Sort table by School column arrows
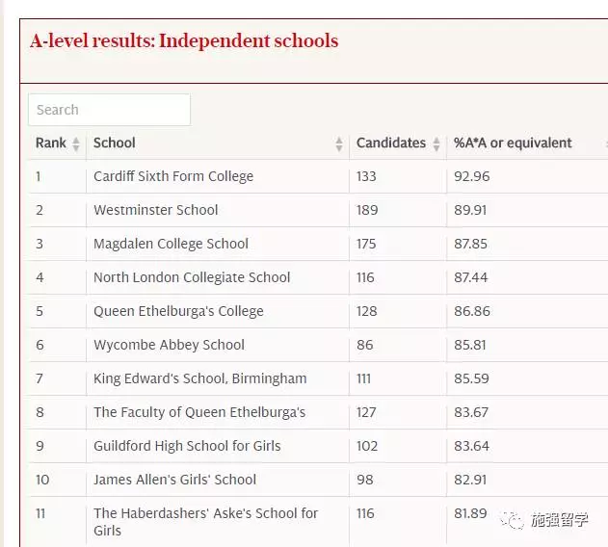The height and width of the screenshot is (547, 608). click(x=339, y=144)
